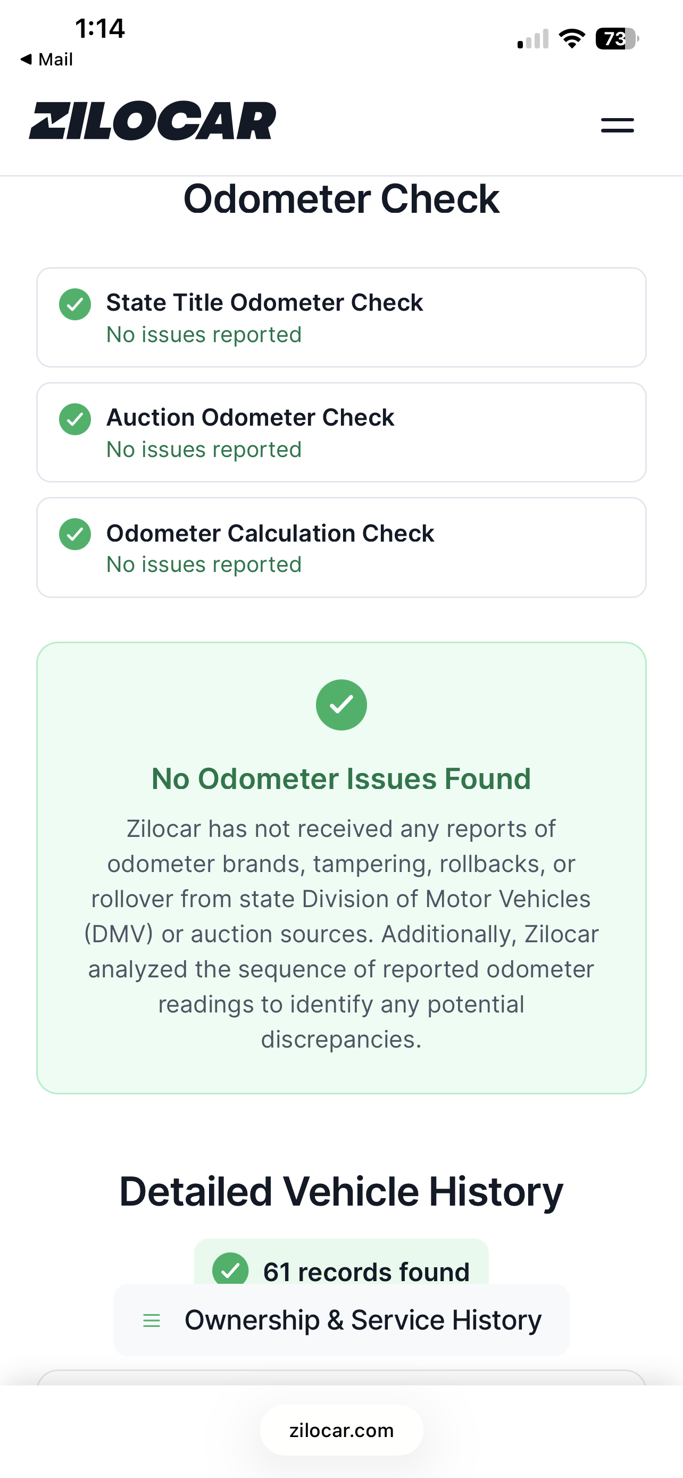This screenshot has width=683, height=1478.
Task: Tap the green check beside State Title Odometer Check
Action: click(75, 304)
